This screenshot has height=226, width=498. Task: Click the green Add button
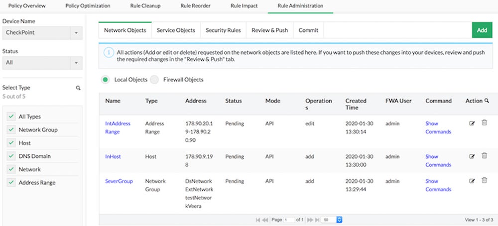[482, 30]
